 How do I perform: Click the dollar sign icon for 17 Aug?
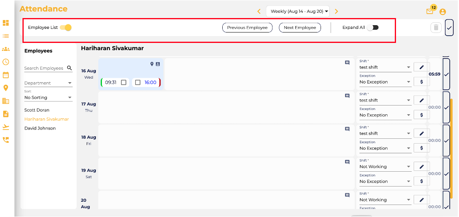pyautogui.click(x=421, y=115)
